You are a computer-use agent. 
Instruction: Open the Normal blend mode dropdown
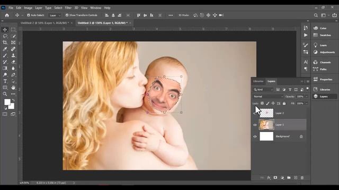pyautogui.click(x=268, y=97)
